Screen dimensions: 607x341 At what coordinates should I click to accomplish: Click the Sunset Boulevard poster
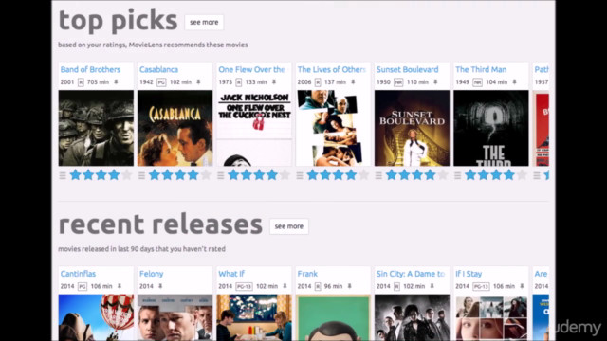(412, 128)
